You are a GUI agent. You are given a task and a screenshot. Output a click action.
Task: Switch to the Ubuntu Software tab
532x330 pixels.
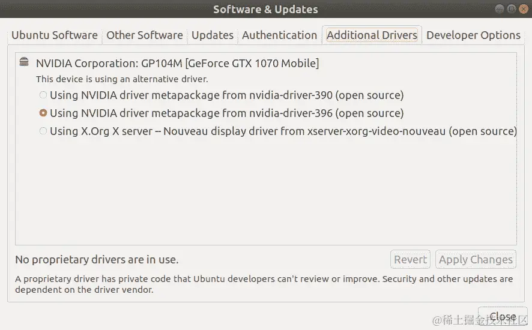click(54, 35)
